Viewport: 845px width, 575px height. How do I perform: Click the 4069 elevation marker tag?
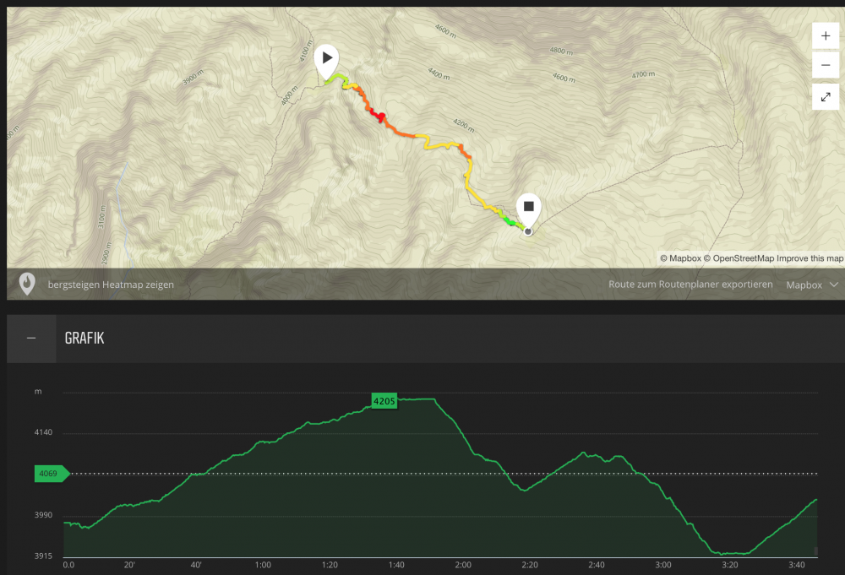[x=50, y=474]
